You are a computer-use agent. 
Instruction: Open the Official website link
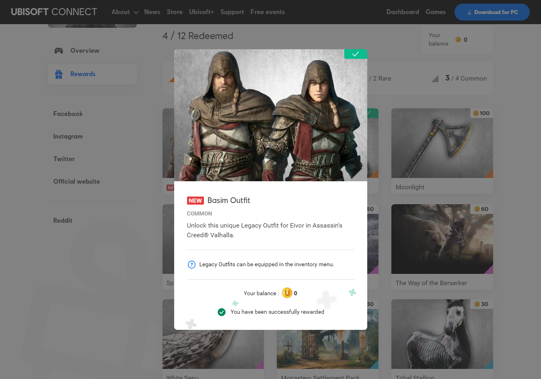click(76, 182)
